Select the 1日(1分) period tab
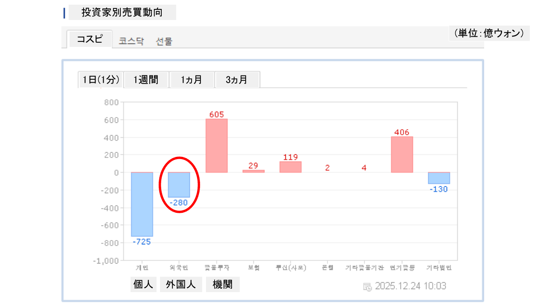The image size is (546, 307). [101, 80]
